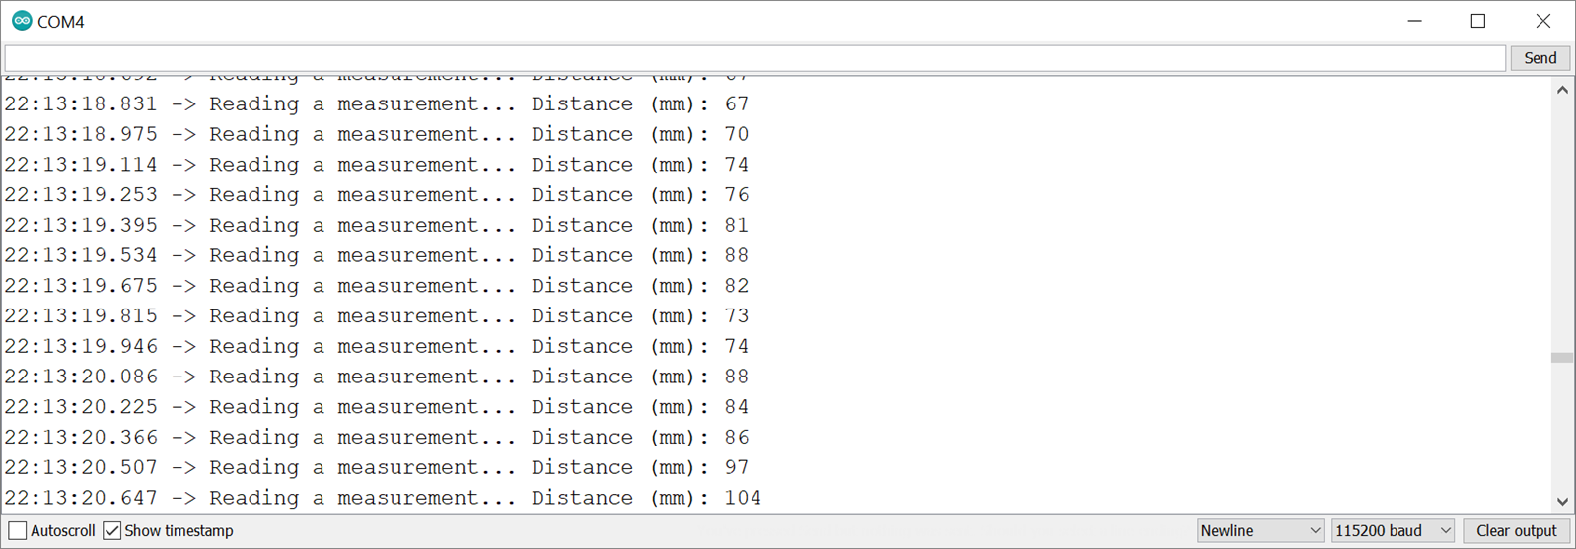This screenshot has height=549, width=1576.
Task: Minimize the COM4 serial monitor window
Action: point(1414,21)
